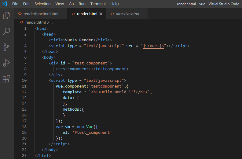Click the VS Code logo icon

click(5, 4)
